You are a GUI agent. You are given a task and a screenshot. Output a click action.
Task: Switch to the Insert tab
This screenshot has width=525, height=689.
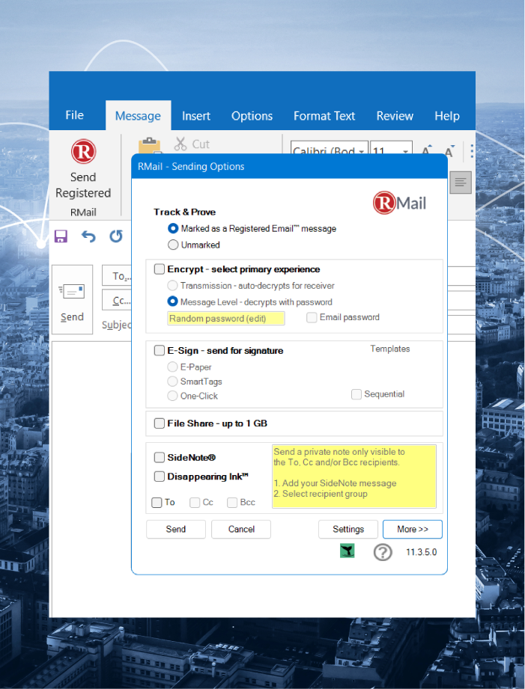click(x=196, y=116)
